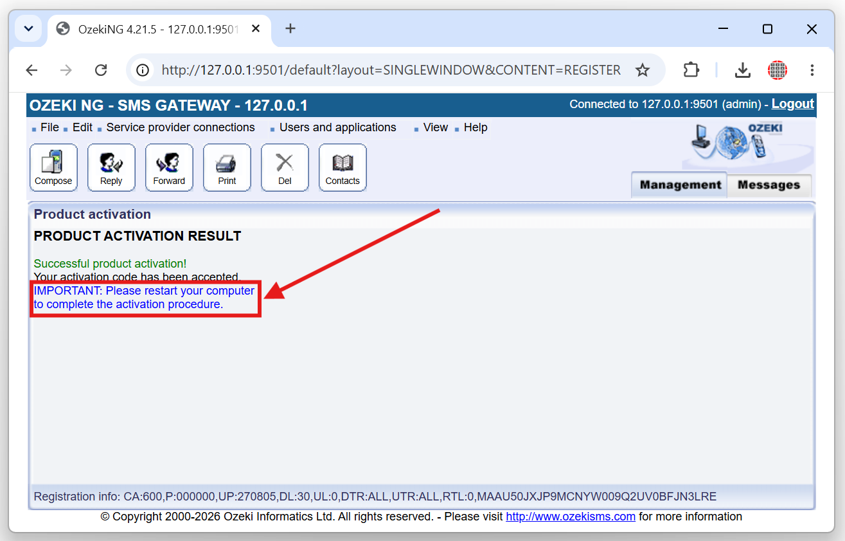Click the 'Registration info' status line
Image resolution: width=845 pixels, height=541 pixels.
(x=375, y=497)
